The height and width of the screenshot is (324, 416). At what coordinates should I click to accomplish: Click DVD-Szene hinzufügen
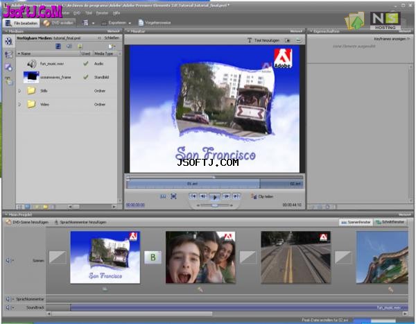point(27,222)
